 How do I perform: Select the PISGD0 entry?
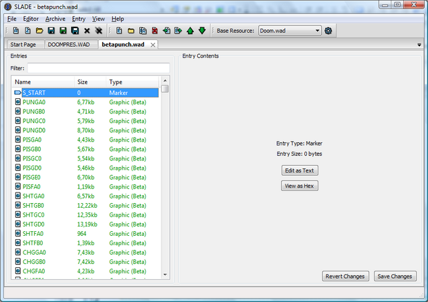click(x=85, y=168)
